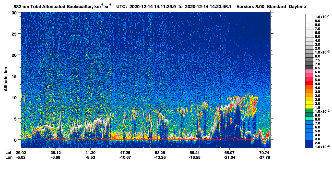Click the 'Lat' row label
Viewport: 332px width, 170px height.
(x=8, y=153)
